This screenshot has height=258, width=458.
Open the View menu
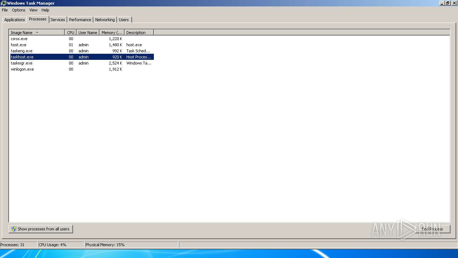pyautogui.click(x=33, y=10)
